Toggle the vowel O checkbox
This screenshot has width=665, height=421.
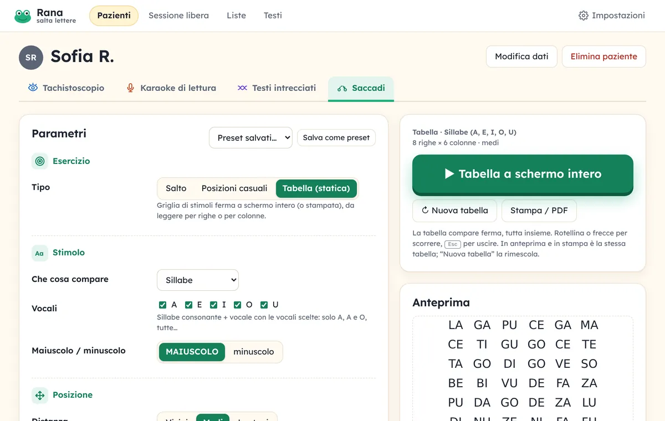tap(237, 305)
